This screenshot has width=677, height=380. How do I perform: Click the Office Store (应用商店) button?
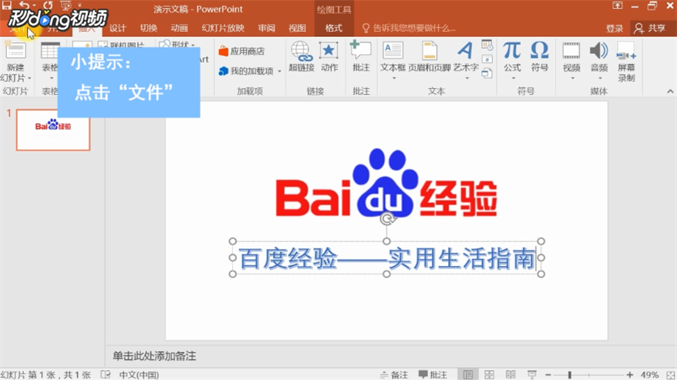pos(241,51)
